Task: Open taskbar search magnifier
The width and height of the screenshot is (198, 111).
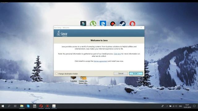Action: click(9, 106)
